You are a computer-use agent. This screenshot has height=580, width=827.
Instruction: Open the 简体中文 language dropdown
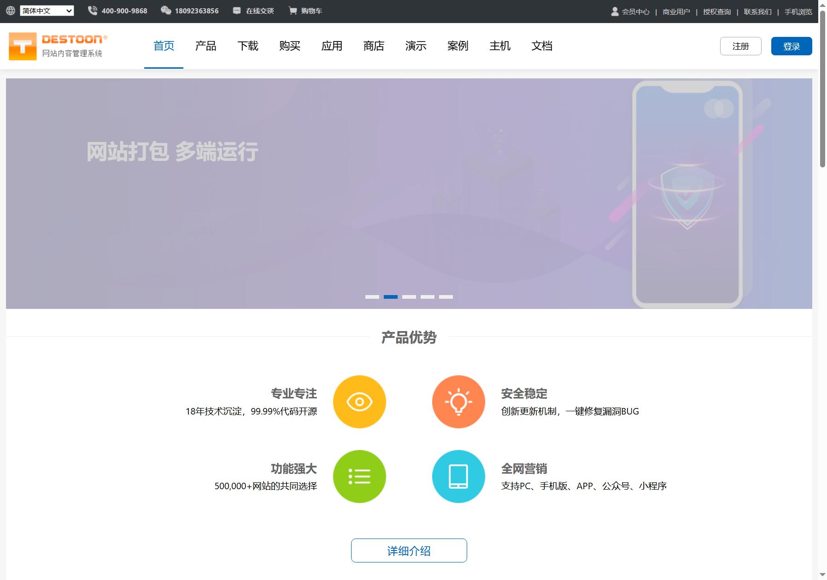pyautogui.click(x=47, y=11)
